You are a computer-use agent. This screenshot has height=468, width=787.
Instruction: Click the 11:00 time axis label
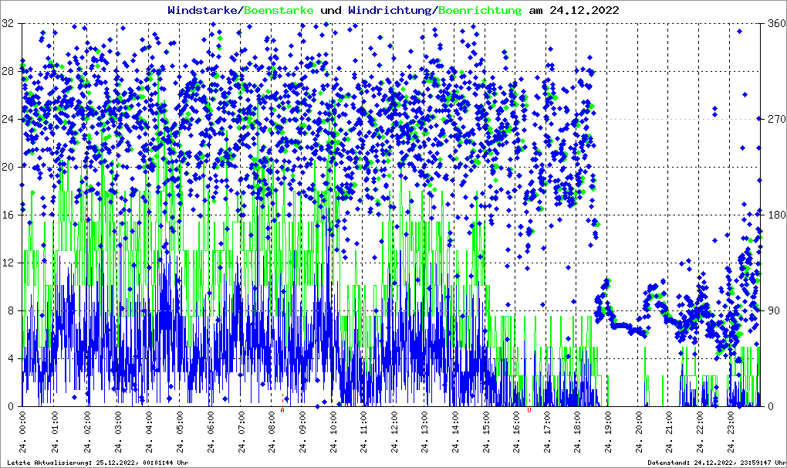(x=363, y=432)
